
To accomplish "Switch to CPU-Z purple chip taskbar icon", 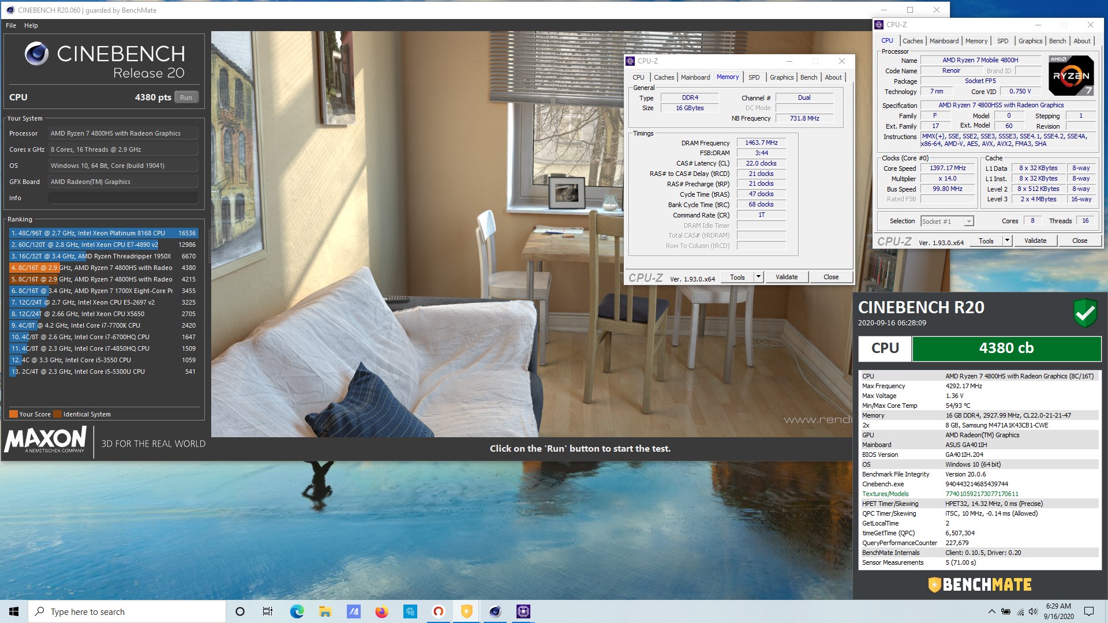I will pos(523,611).
